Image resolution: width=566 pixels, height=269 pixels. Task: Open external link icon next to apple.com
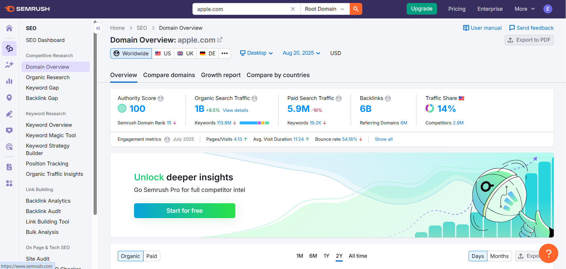220,40
